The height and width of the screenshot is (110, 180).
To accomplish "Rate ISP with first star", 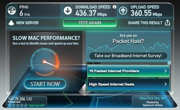I will coord(10,105).
